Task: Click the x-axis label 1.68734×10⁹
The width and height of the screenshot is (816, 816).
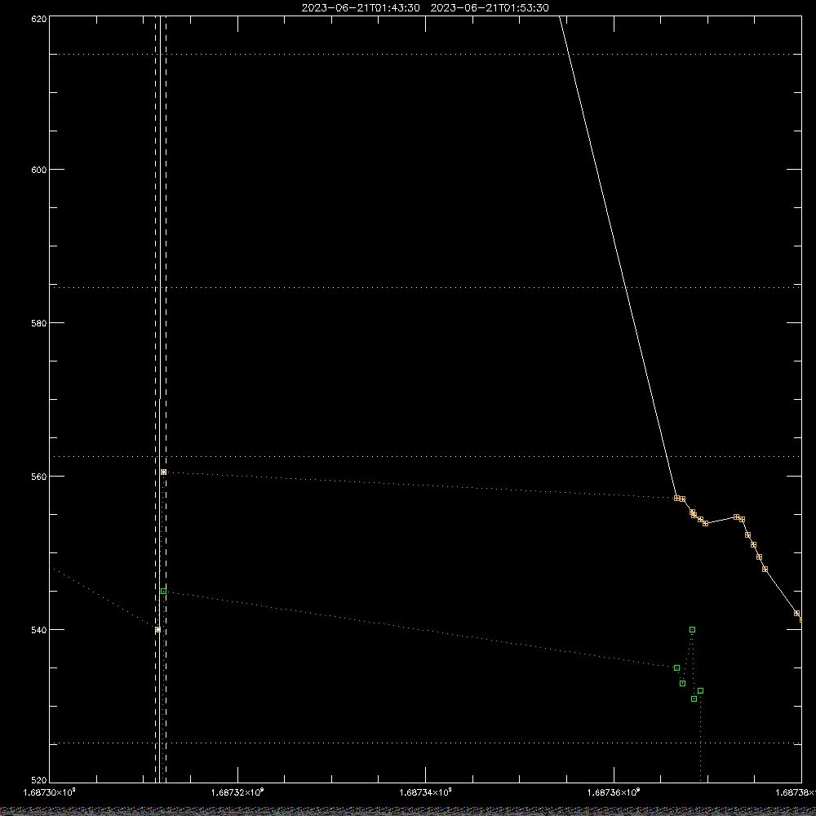Action: [425, 792]
